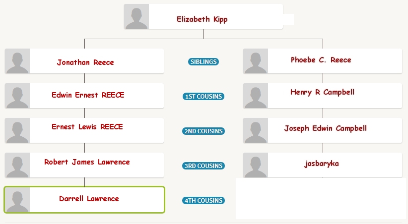The width and height of the screenshot is (408, 224).
Task: Open the Elizabeth Kipp name link
Action: point(202,19)
